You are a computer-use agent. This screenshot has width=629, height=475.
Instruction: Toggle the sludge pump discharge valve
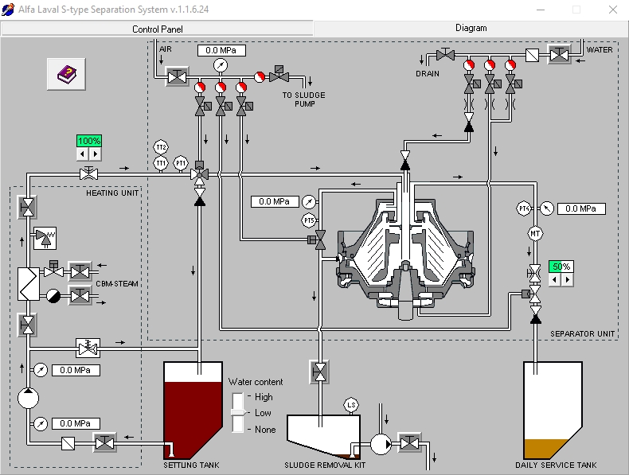409,443
